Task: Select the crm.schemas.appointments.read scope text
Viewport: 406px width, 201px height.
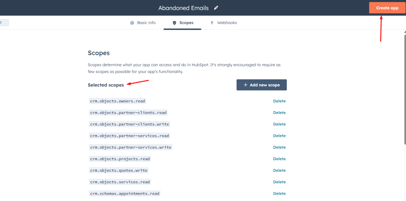Action: pyautogui.click(x=125, y=193)
